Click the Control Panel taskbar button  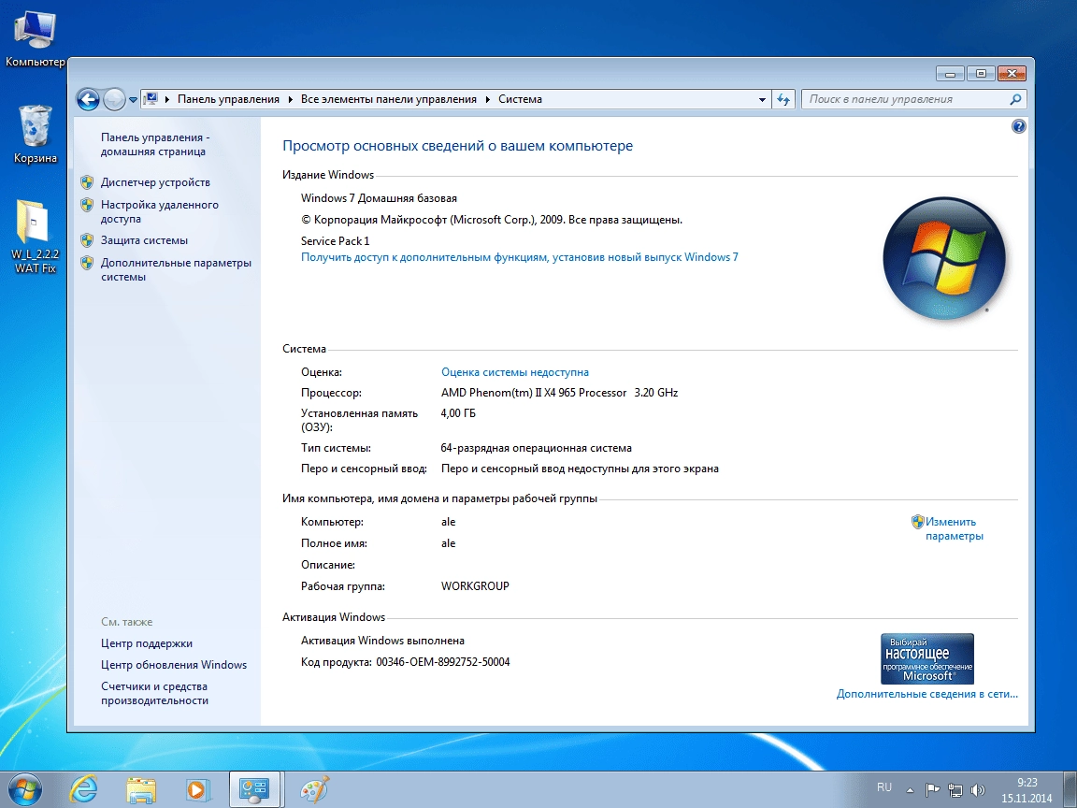tap(254, 789)
